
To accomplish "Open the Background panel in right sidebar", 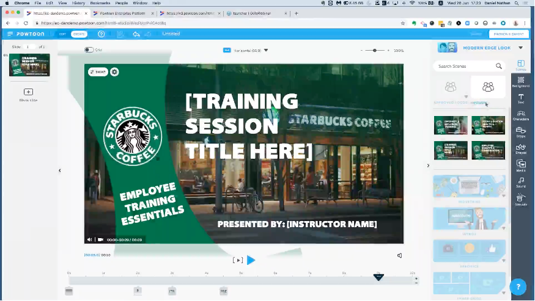I will pos(520,82).
